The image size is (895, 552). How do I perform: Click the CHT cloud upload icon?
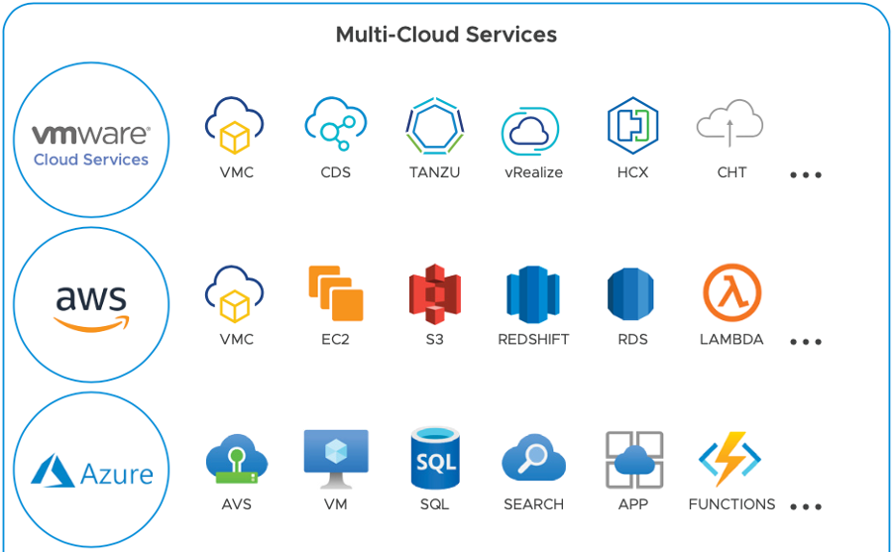coord(730,123)
